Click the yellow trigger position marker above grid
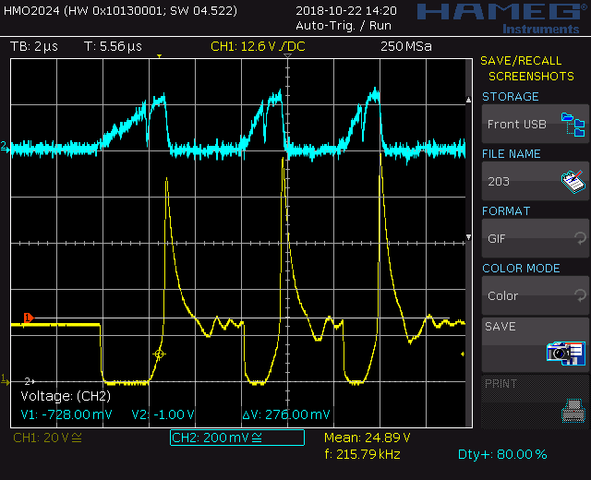The width and height of the screenshot is (591, 480). point(160,56)
